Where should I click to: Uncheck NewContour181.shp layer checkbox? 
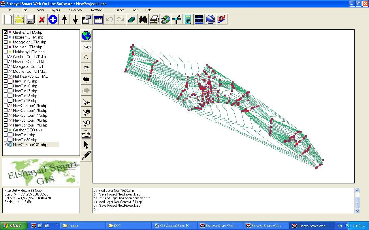coord(5,145)
